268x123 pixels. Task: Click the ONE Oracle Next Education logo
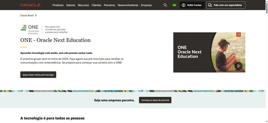pyautogui.click(x=30, y=30)
